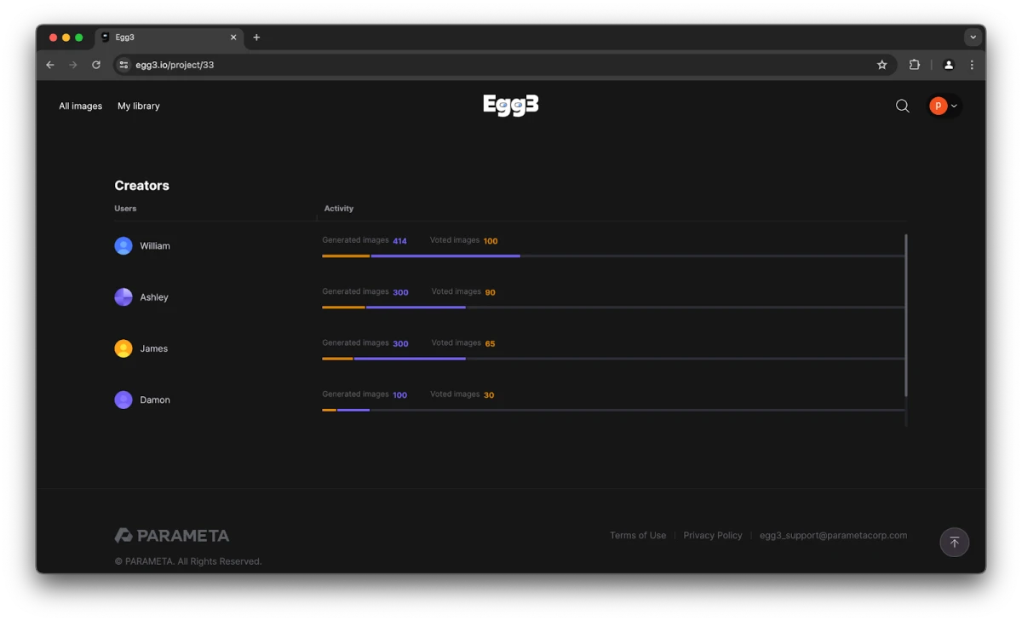Bookmark page with star icon
The image size is (1022, 621).
click(882, 65)
